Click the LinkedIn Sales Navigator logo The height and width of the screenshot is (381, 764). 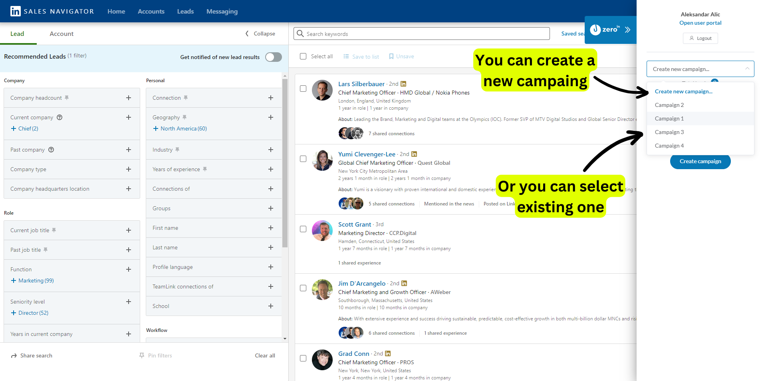[x=52, y=11]
